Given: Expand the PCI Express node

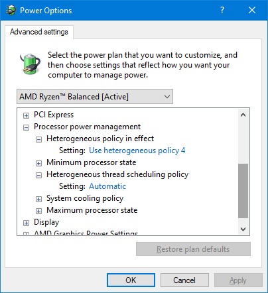Looking at the screenshot, I should [26, 115].
